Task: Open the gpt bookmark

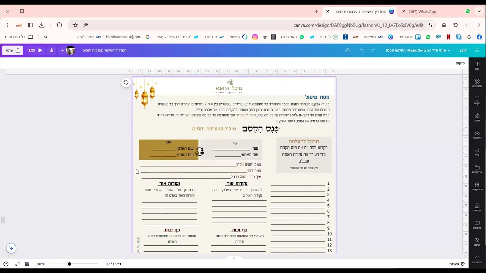Action: pyautogui.click(x=269, y=37)
